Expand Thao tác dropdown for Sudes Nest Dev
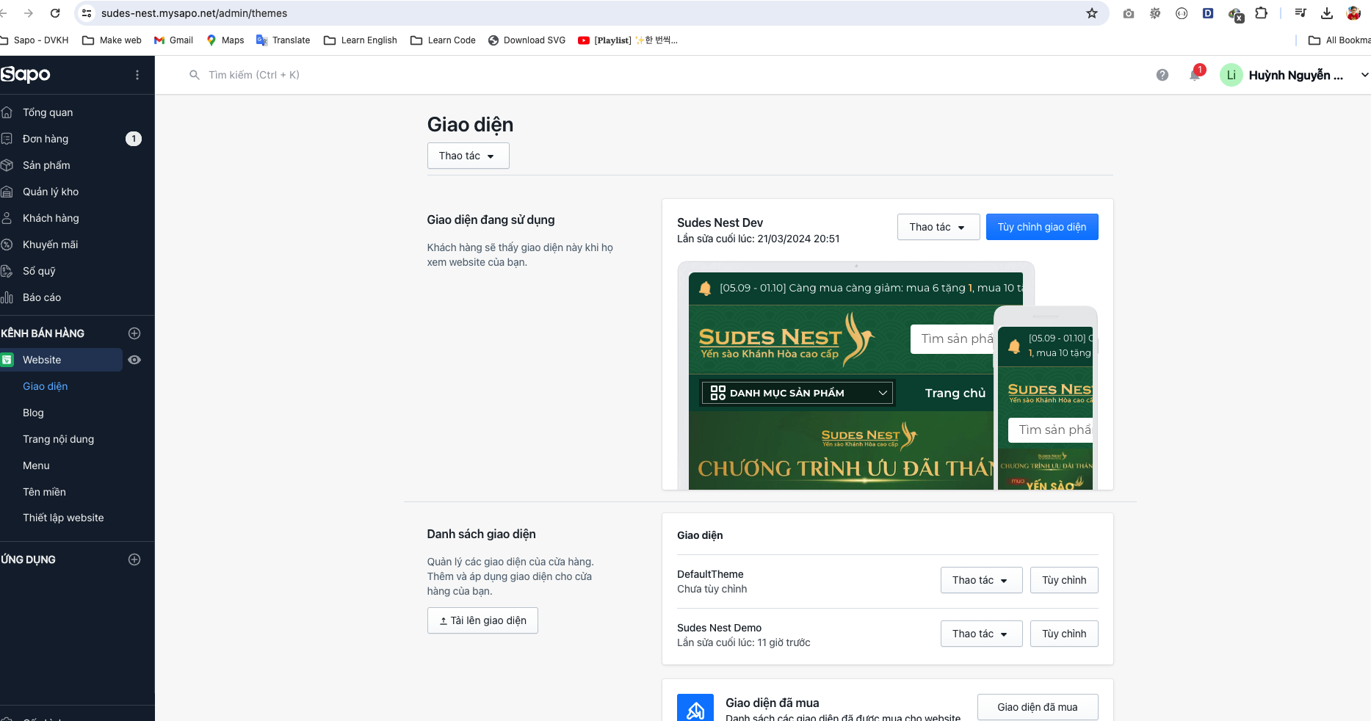The height and width of the screenshot is (721, 1371). [x=938, y=227]
